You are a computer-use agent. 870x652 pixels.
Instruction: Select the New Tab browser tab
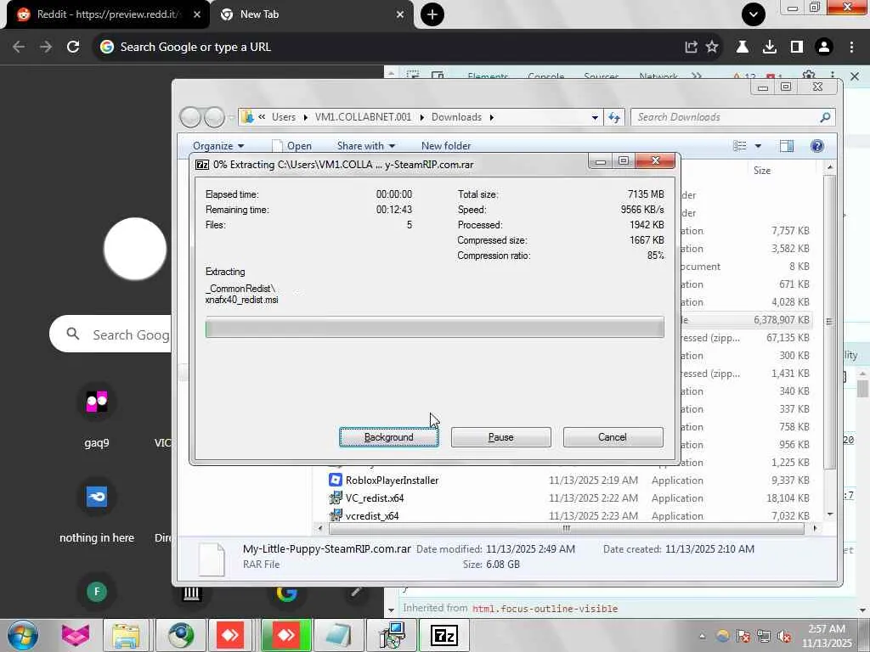(x=312, y=14)
